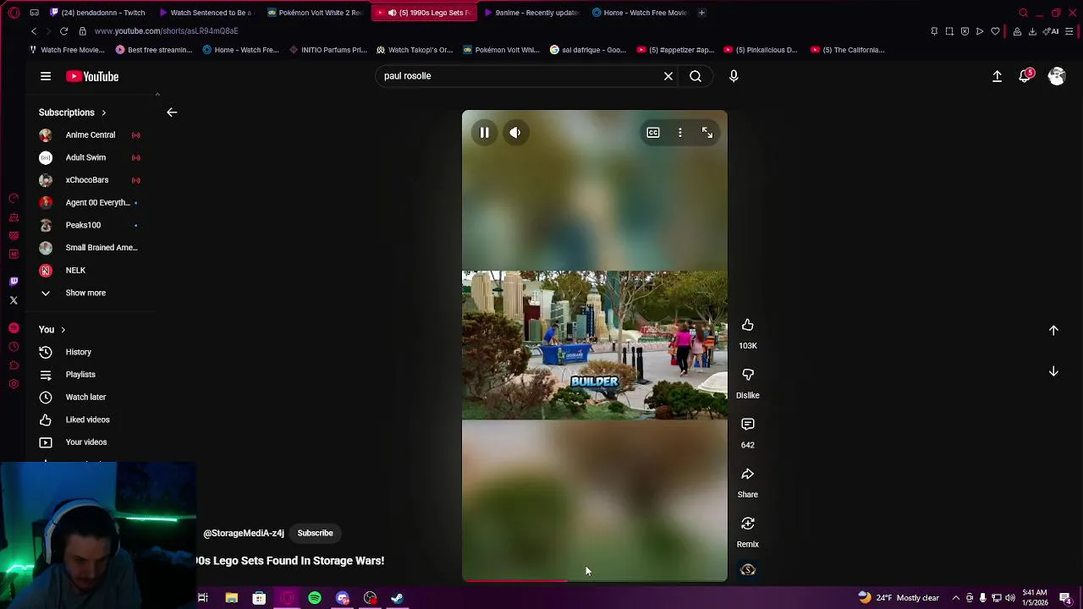Image resolution: width=1083 pixels, height=609 pixels.
Task: Clear the search text with X
Action: pos(668,76)
